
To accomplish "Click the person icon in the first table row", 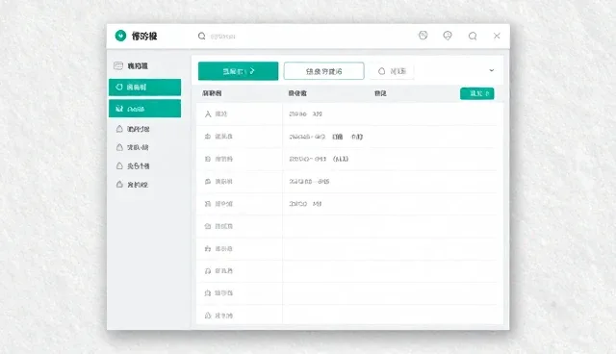I will (208, 114).
